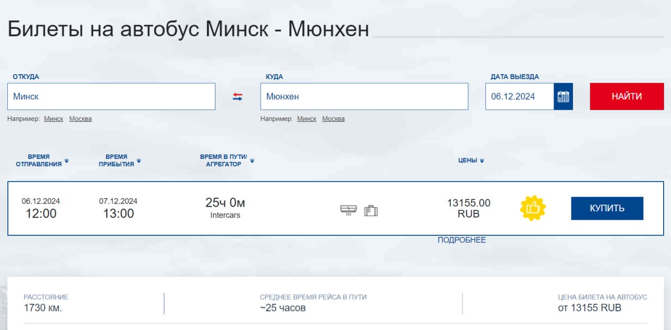
Task: Choose Минск example under destination field
Action: [307, 119]
